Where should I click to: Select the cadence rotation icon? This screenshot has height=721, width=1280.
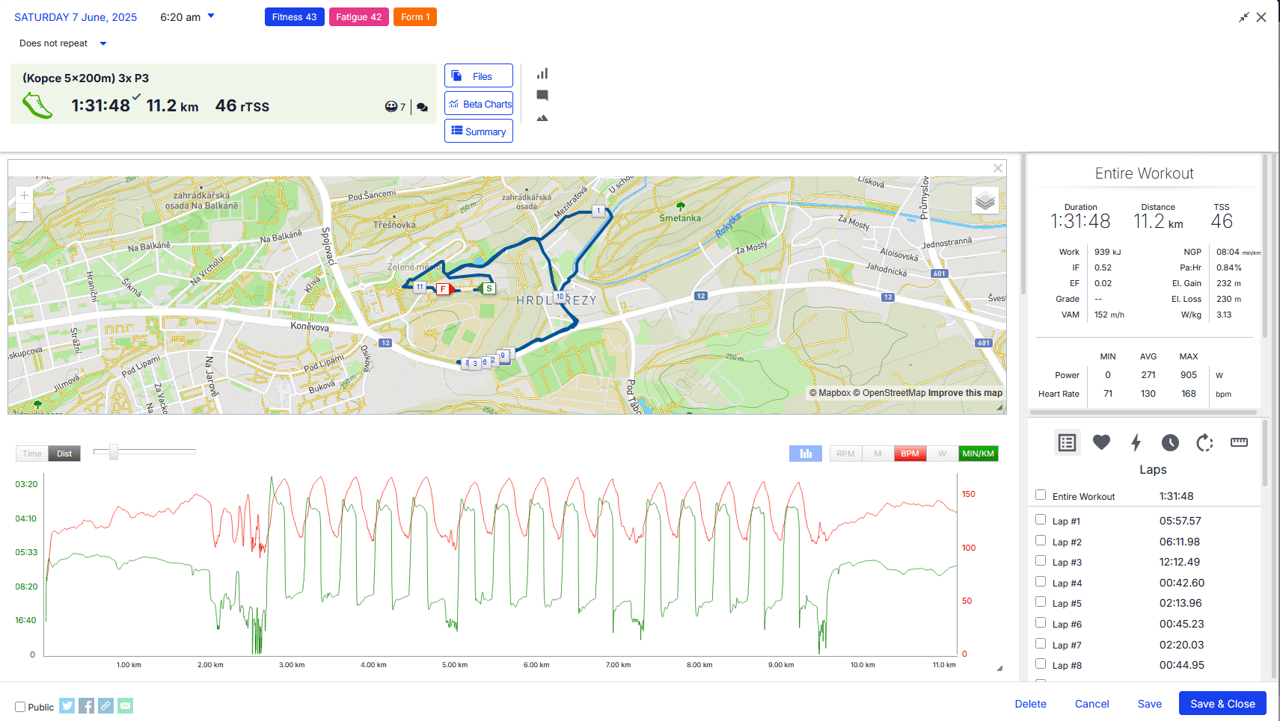[x=1204, y=442]
